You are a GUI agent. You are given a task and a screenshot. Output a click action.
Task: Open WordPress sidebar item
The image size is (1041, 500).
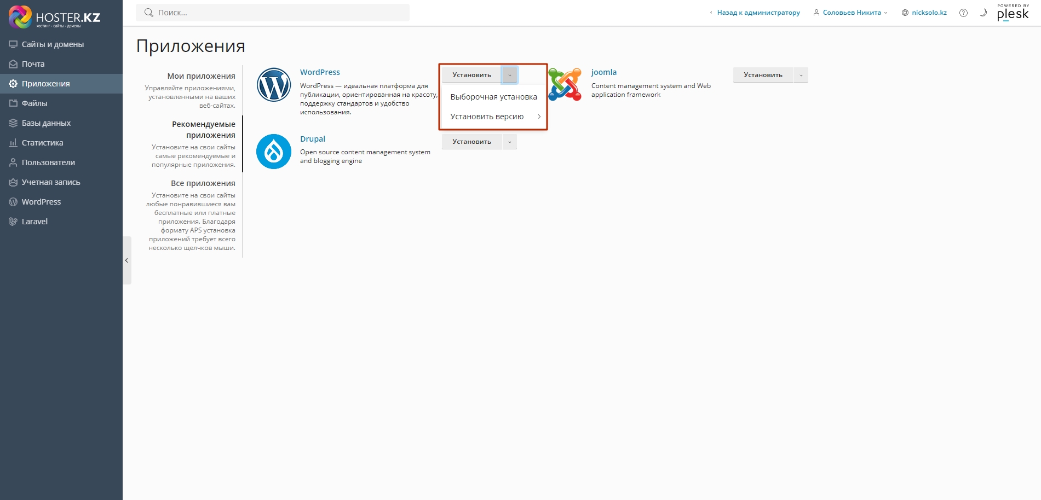coord(61,202)
